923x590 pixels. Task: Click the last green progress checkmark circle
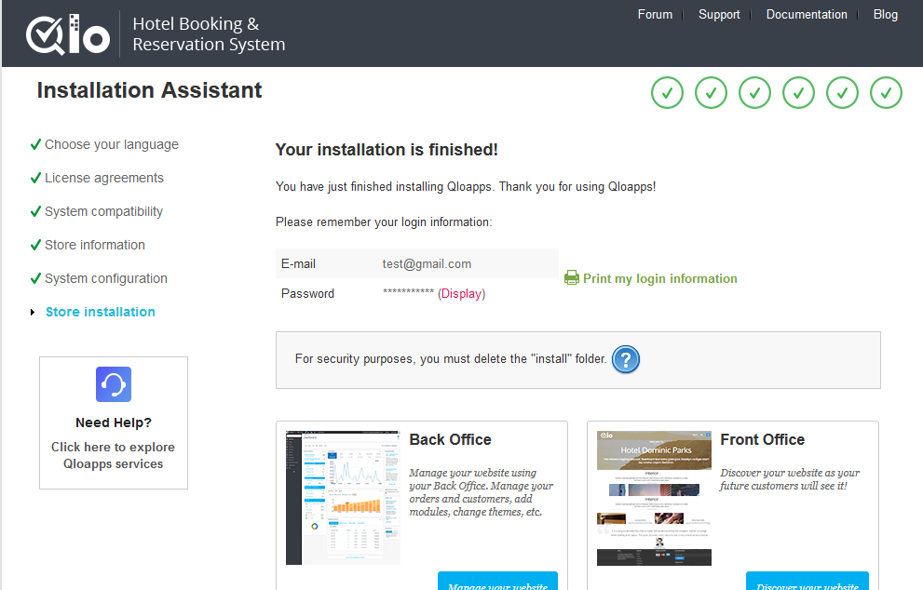tap(886, 93)
